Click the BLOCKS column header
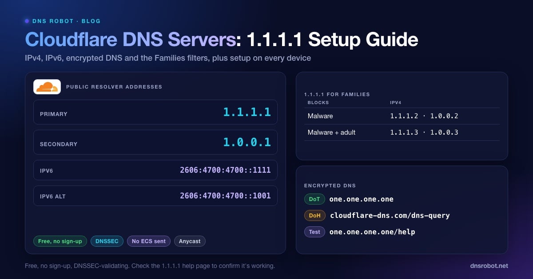 [x=318, y=102]
